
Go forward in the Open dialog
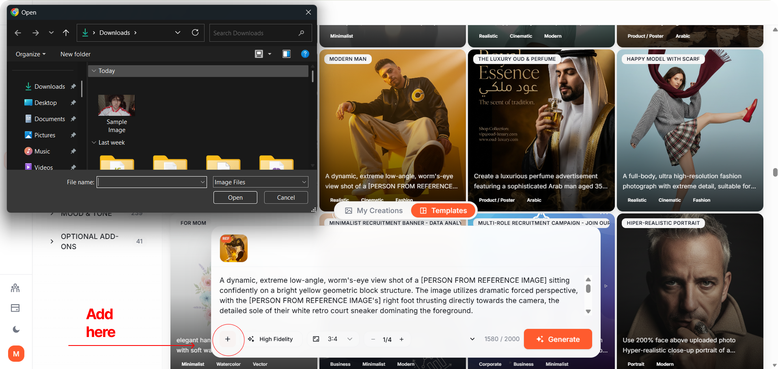pyautogui.click(x=36, y=33)
